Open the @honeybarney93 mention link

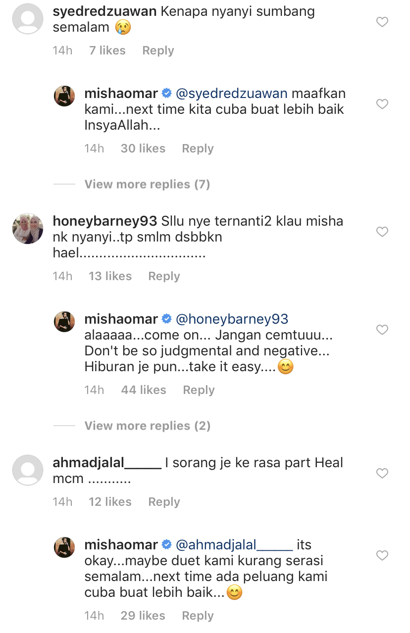(x=232, y=319)
